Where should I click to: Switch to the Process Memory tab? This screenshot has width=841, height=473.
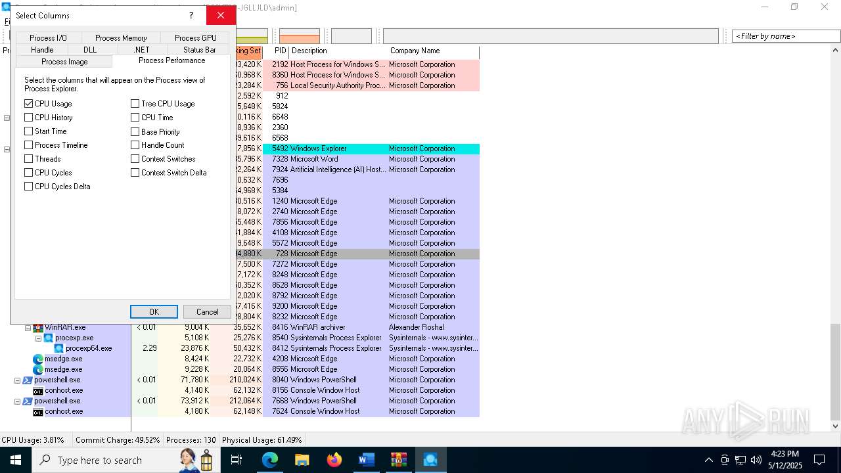pos(121,38)
